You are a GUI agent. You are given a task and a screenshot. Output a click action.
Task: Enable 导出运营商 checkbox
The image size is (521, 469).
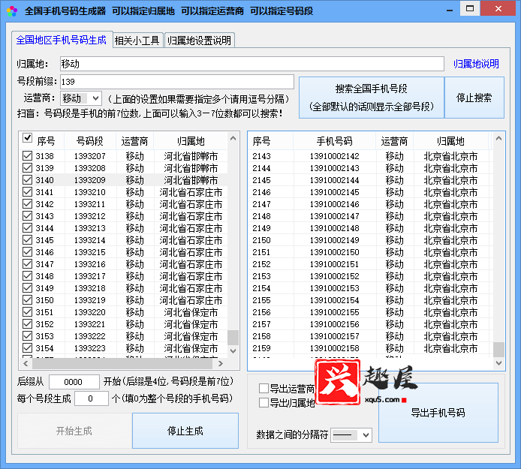click(x=264, y=388)
